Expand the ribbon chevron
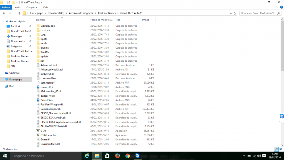This screenshot has width=284, height=160. click(277, 7)
